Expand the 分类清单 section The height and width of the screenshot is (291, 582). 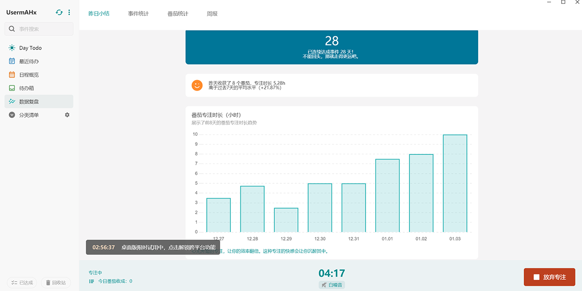pyautogui.click(x=12, y=115)
